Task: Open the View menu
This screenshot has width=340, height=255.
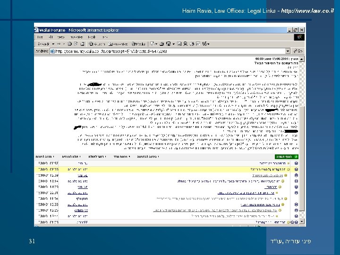Action: [x=61, y=37]
